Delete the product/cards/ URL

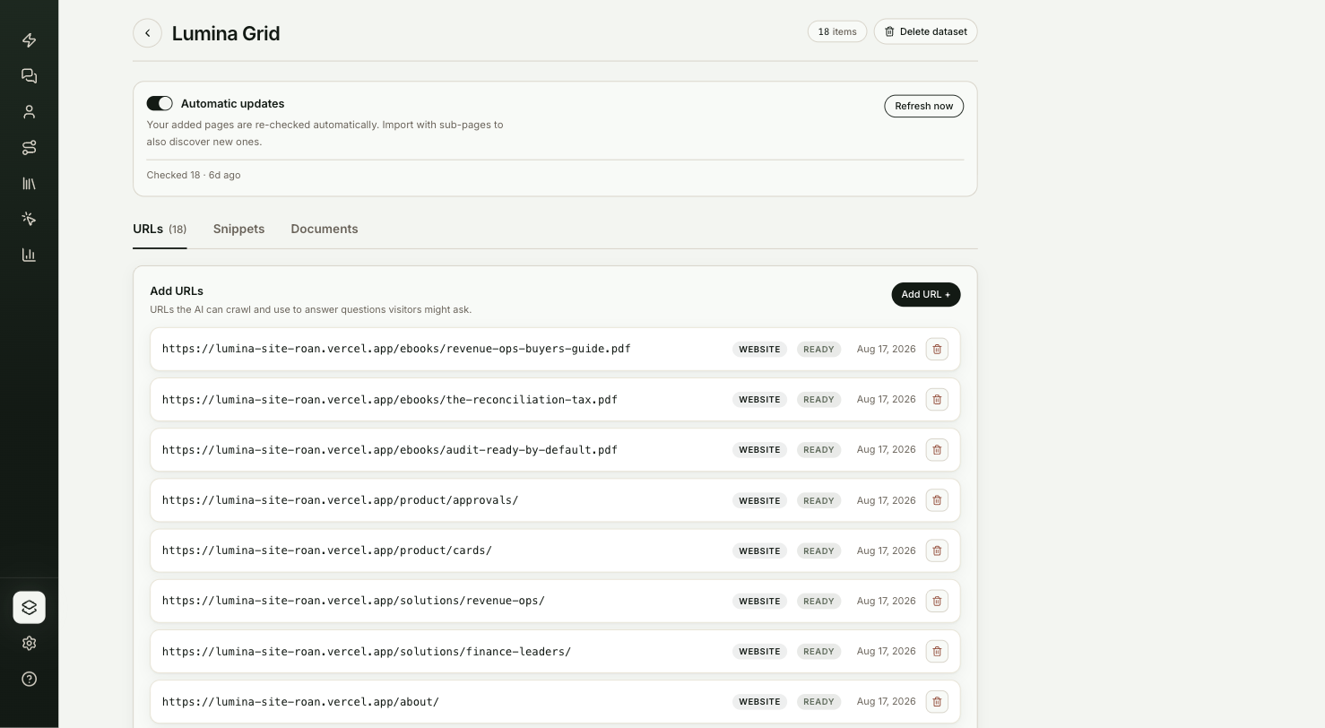point(937,550)
